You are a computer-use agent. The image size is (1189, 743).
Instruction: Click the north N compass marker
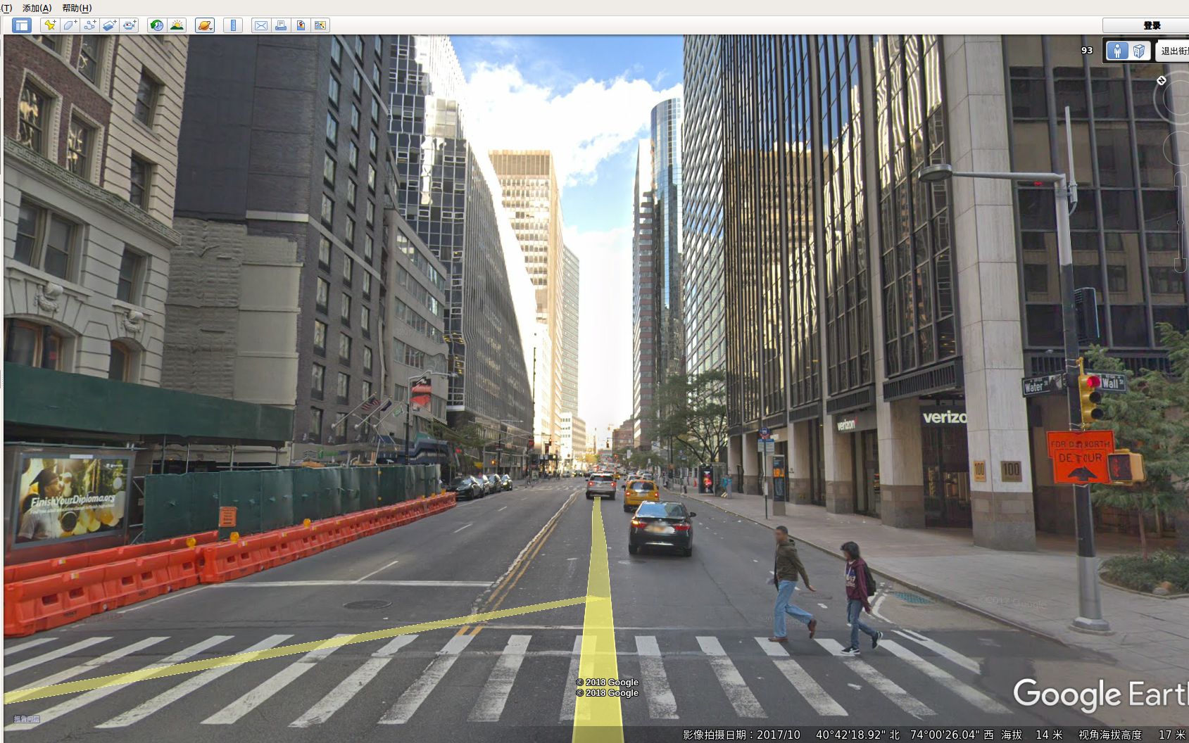tap(1162, 80)
